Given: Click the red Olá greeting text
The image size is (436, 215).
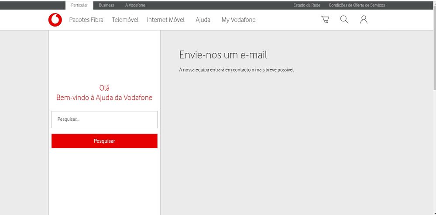Looking at the screenshot, I should 104,88.
